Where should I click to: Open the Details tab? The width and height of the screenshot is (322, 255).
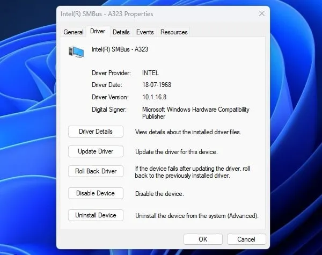pos(121,32)
